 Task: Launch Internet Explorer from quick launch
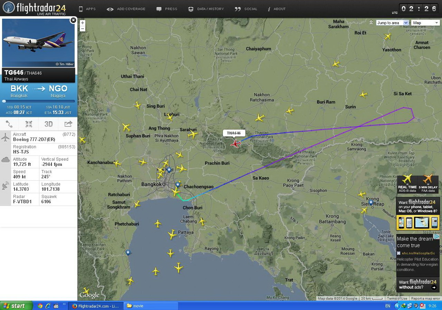[x=48, y=306]
